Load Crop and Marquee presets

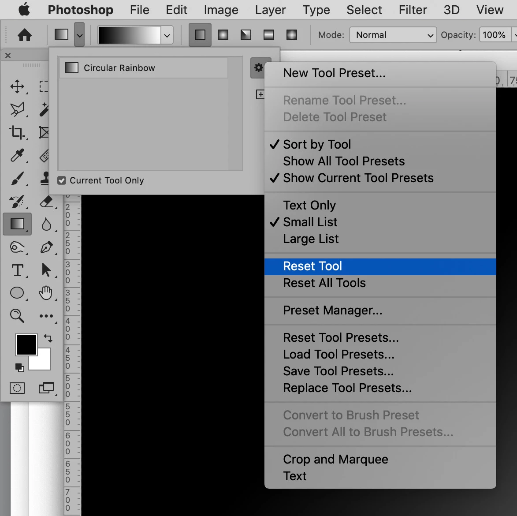(380, 460)
